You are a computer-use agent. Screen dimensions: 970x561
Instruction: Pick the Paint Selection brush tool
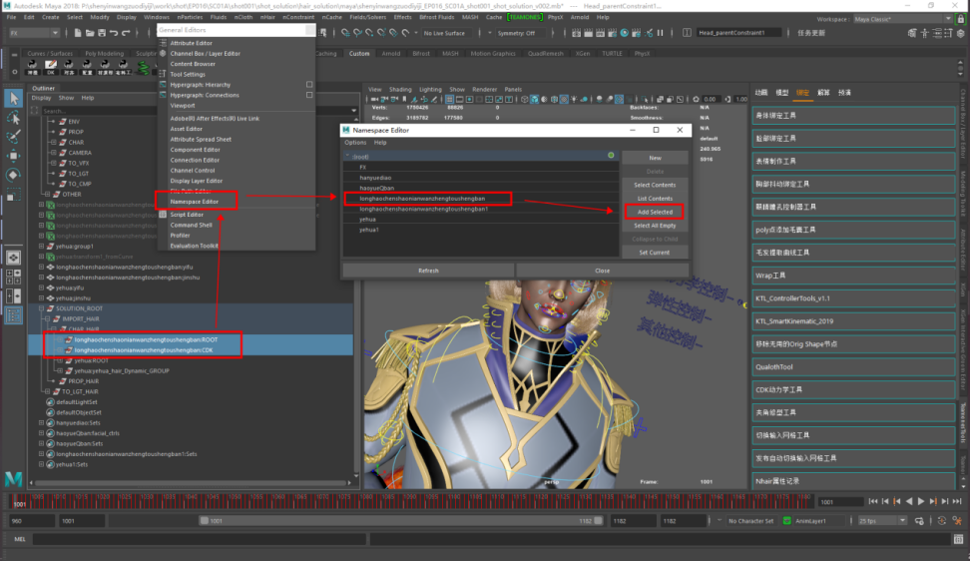pyautogui.click(x=14, y=137)
